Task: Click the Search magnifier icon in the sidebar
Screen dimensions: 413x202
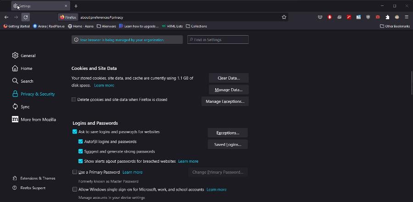Action: 15,81
